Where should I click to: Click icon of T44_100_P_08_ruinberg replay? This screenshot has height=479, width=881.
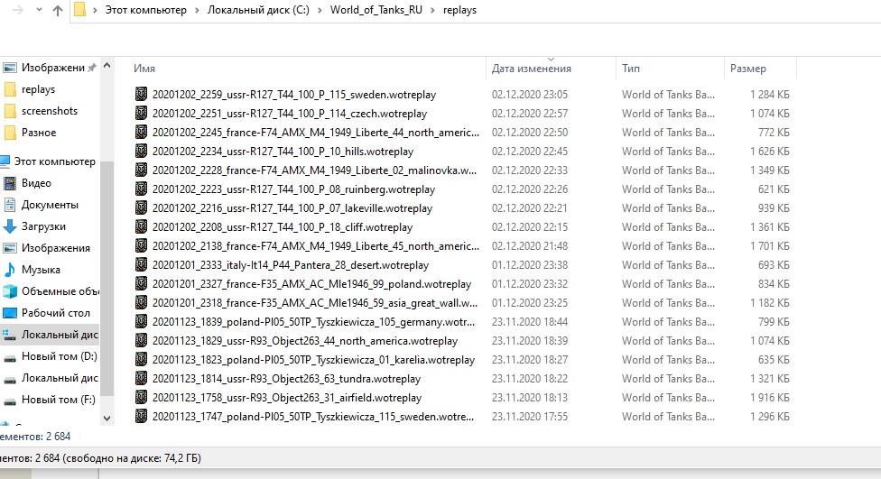click(x=141, y=189)
